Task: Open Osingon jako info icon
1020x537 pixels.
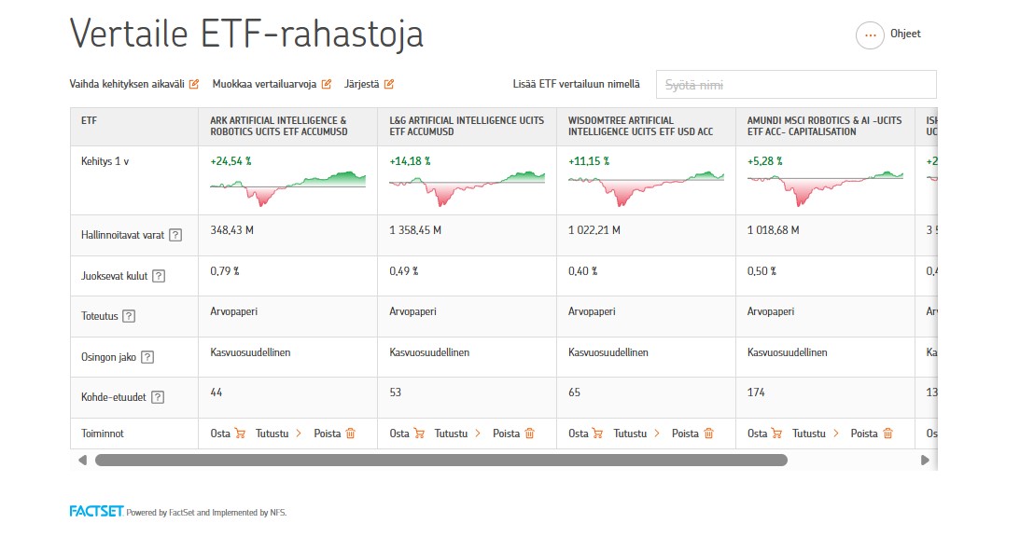Action: (147, 357)
